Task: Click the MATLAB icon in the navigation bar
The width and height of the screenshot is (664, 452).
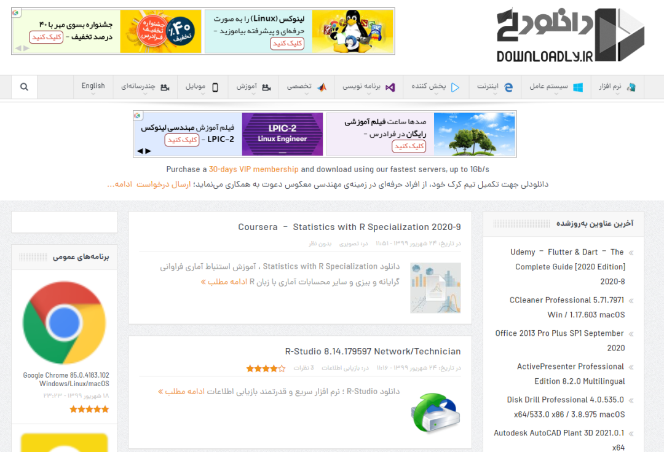Action: coord(322,87)
